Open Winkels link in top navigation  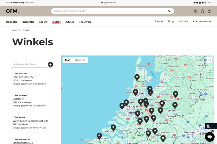(183, 21)
